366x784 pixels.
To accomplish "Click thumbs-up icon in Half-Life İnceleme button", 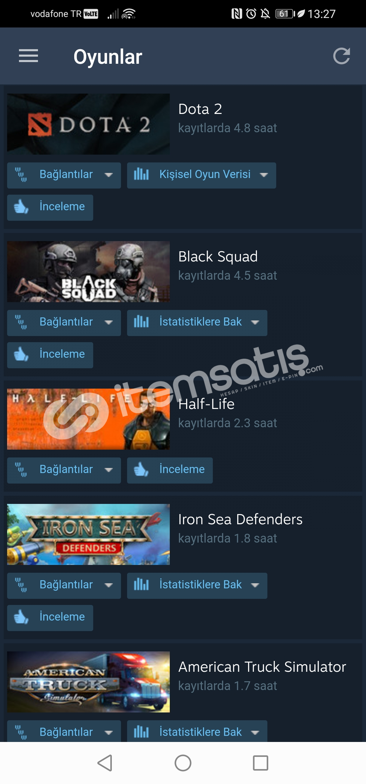I will 141,470.
